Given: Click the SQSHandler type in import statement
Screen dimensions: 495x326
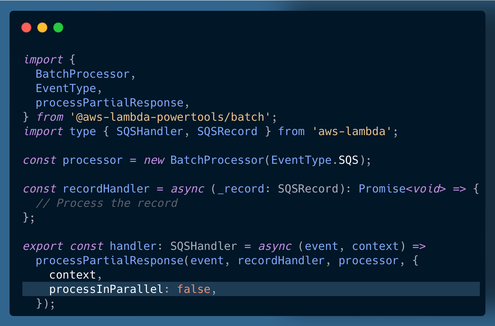Looking at the screenshot, I should pyautogui.click(x=150, y=132).
